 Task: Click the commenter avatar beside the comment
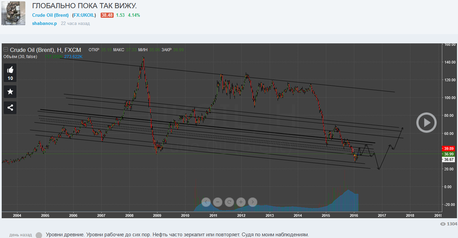[x=39, y=235]
